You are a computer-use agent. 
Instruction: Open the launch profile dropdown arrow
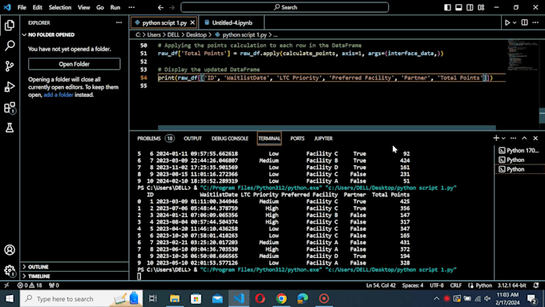(503, 139)
